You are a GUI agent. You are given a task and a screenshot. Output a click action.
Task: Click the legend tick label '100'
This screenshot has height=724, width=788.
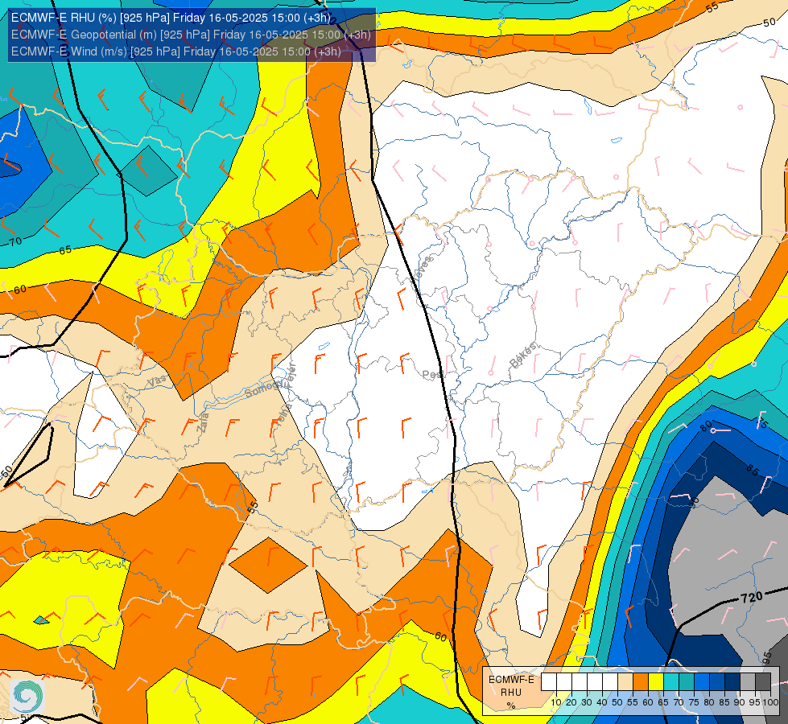tap(770, 702)
